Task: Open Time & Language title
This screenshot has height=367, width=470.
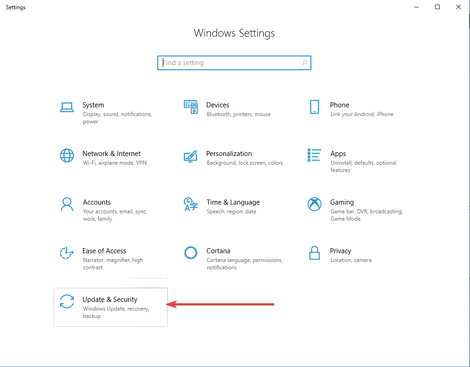Action: 233,202
